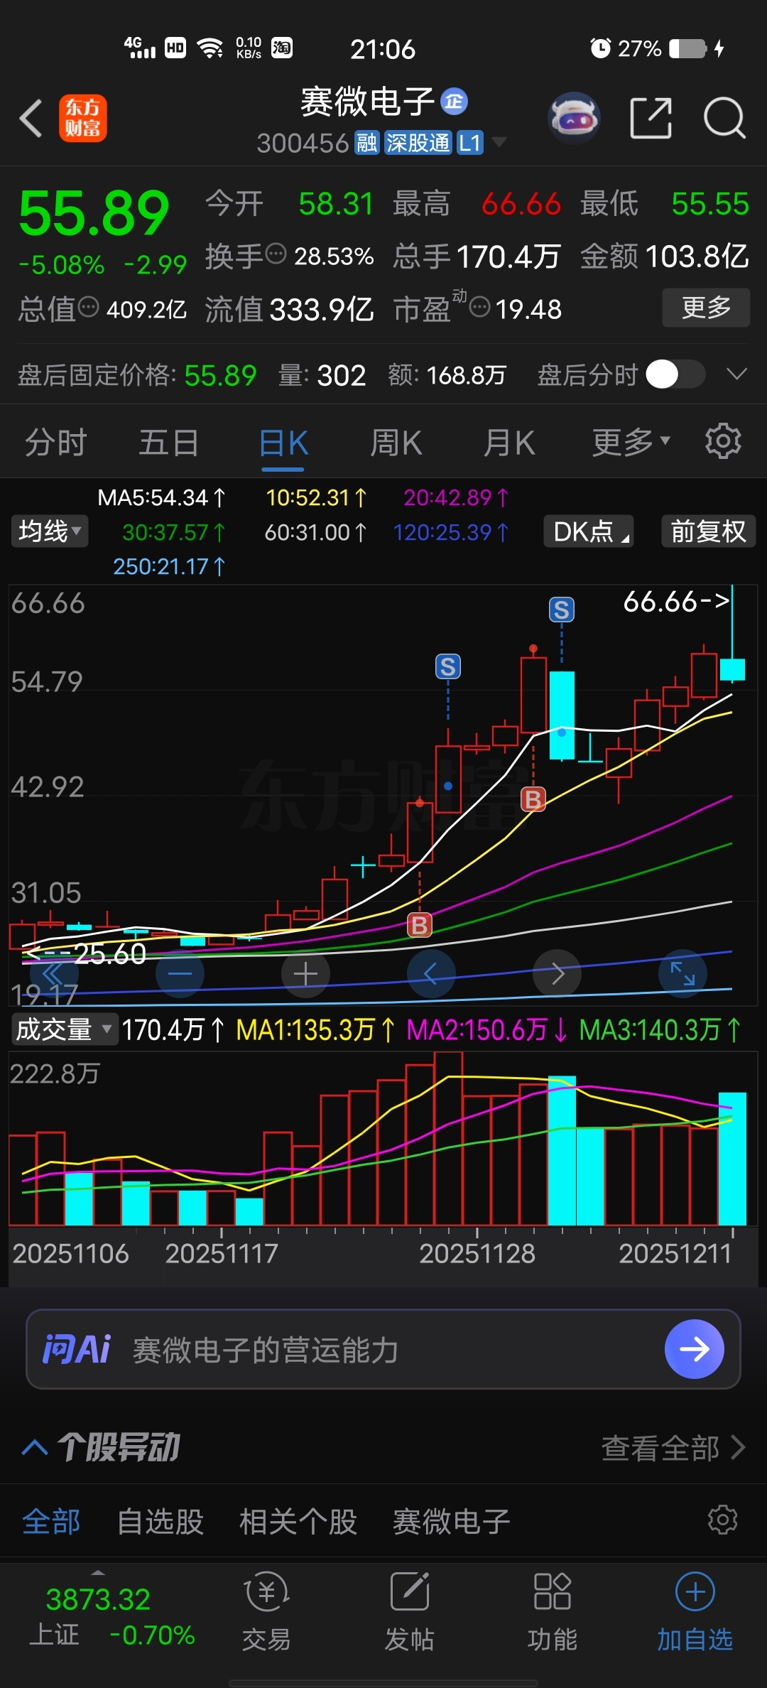Image resolution: width=767 pixels, height=1688 pixels.
Task: Zoom in the chart with plus
Action: (x=305, y=973)
